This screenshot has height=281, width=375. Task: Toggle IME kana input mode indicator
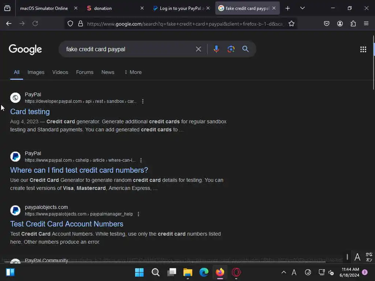[x=369, y=257]
